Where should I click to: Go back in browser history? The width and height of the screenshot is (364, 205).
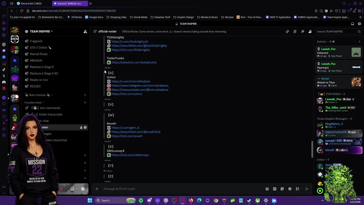pos(11,11)
